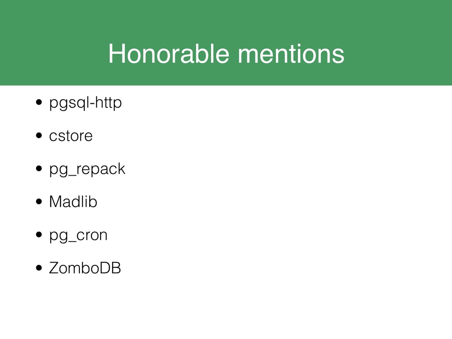The width and height of the screenshot is (452, 339).
Task: Select the bullet marker before pg_repack
Action: (x=39, y=169)
